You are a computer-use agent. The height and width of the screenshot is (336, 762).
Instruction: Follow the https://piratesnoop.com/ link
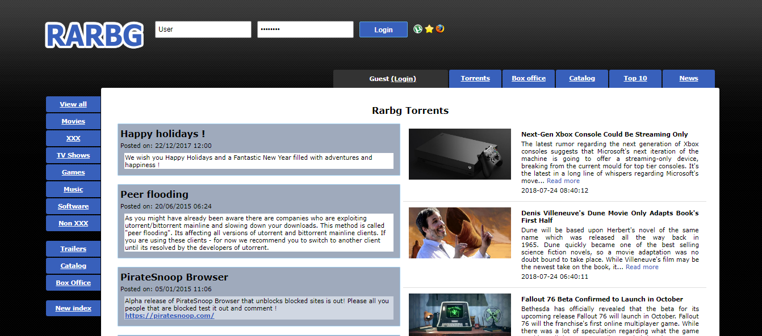[170, 316]
